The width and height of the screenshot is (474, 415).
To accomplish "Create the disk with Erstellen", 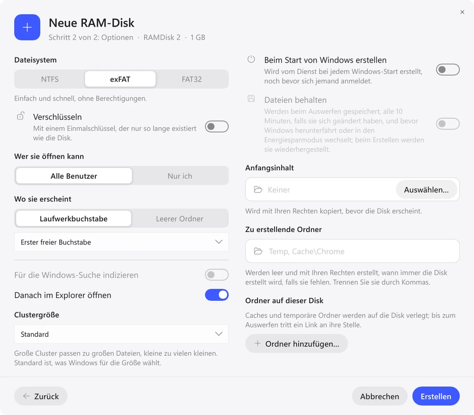I will [x=436, y=396].
